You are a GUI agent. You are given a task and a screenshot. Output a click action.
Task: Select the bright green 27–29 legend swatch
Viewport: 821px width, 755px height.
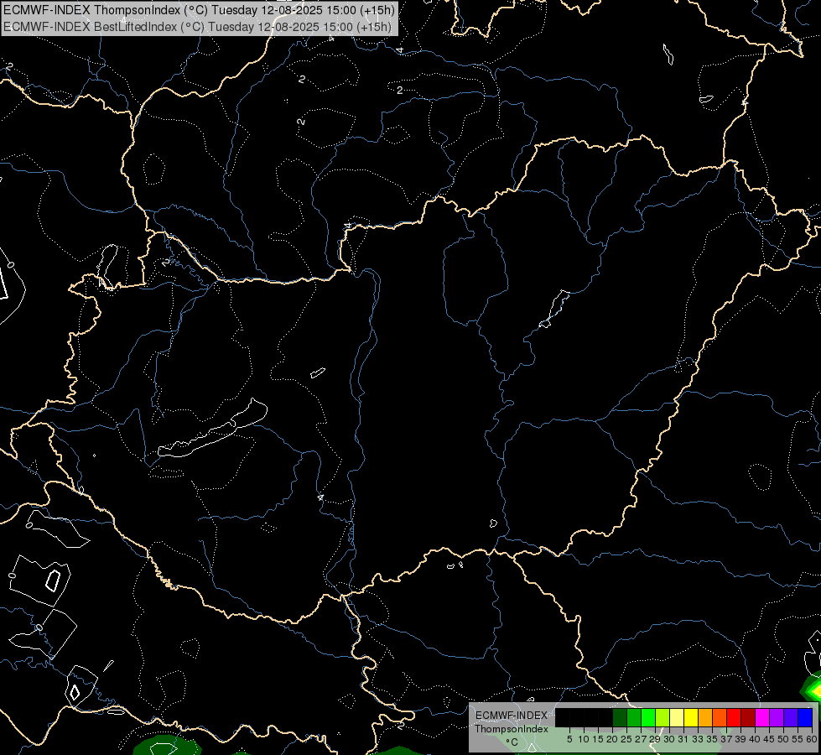[648, 717]
